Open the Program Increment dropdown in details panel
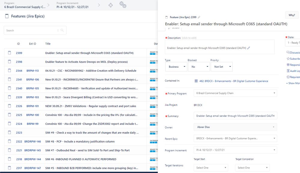This screenshot has height=173, width=300. coord(235,150)
